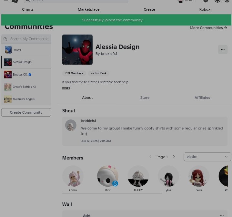The height and width of the screenshot is (217, 232).
Task: Click the blue friend badge on Dior's avatar
Action: [115, 183]
